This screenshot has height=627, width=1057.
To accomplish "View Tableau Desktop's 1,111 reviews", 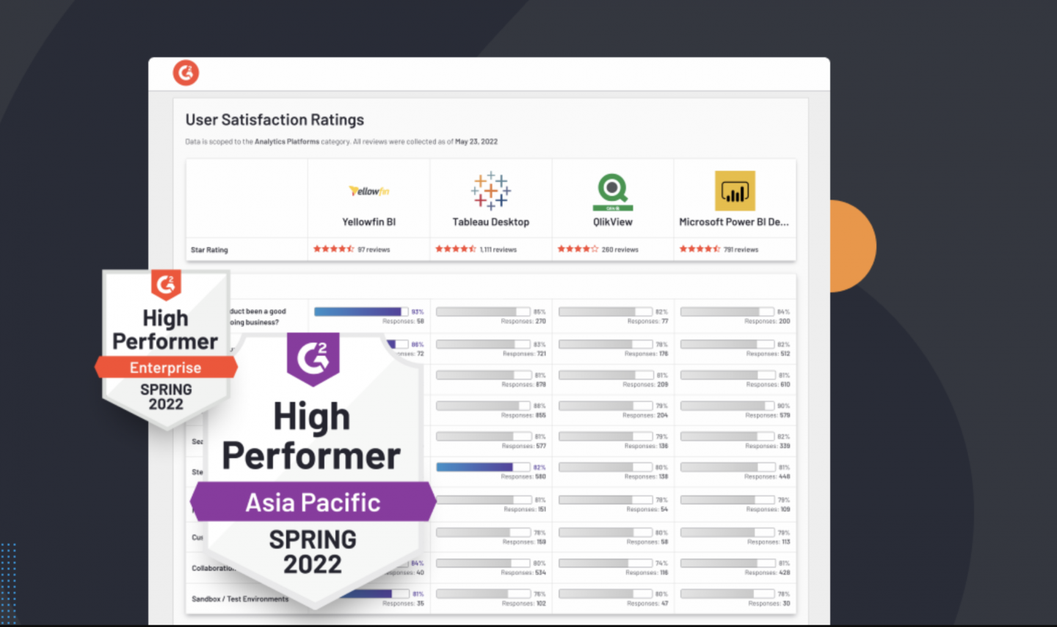I will pos(498,250).
